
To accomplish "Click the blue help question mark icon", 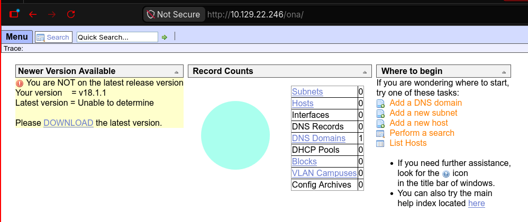I will pos(446,174).
